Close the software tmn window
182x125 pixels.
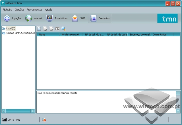pos(178,3)
